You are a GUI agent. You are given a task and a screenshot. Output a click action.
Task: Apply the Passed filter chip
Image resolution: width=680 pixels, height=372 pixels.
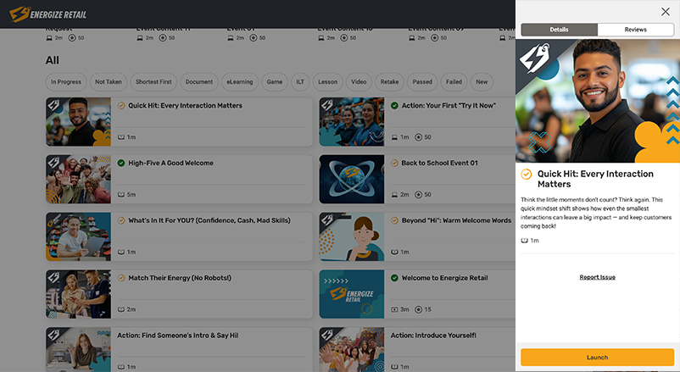(422, 82)
